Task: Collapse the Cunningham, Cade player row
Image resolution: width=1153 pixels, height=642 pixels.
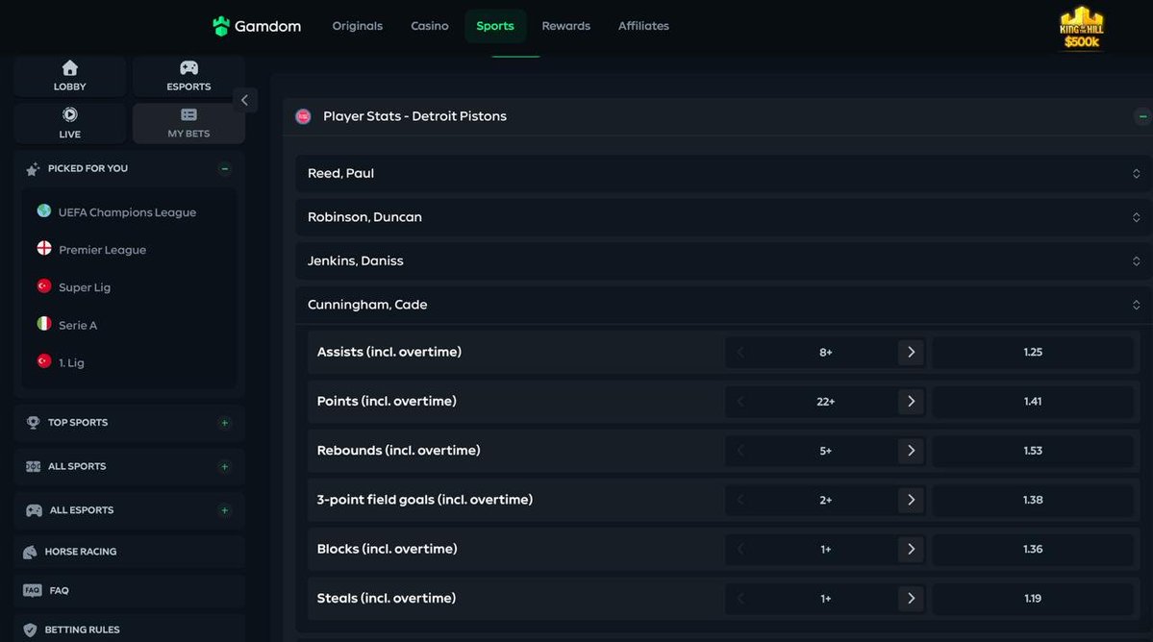Action: 723,305
